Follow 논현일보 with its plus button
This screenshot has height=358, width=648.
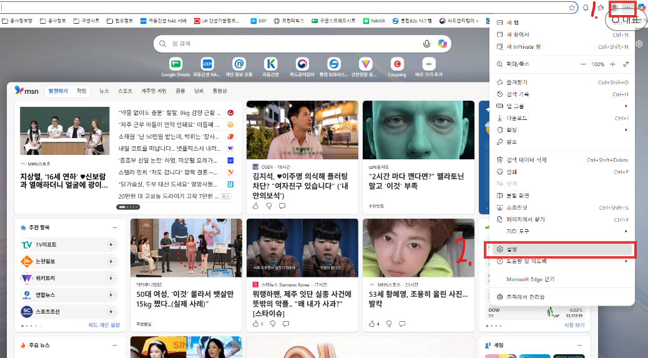[110, 261]
